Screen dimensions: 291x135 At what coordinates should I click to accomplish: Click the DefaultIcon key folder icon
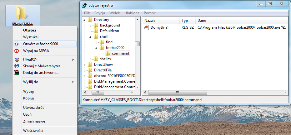tap(96, 31)
